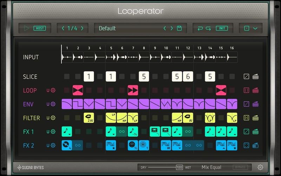Open LOOP row settings gear

click(53, 90)
